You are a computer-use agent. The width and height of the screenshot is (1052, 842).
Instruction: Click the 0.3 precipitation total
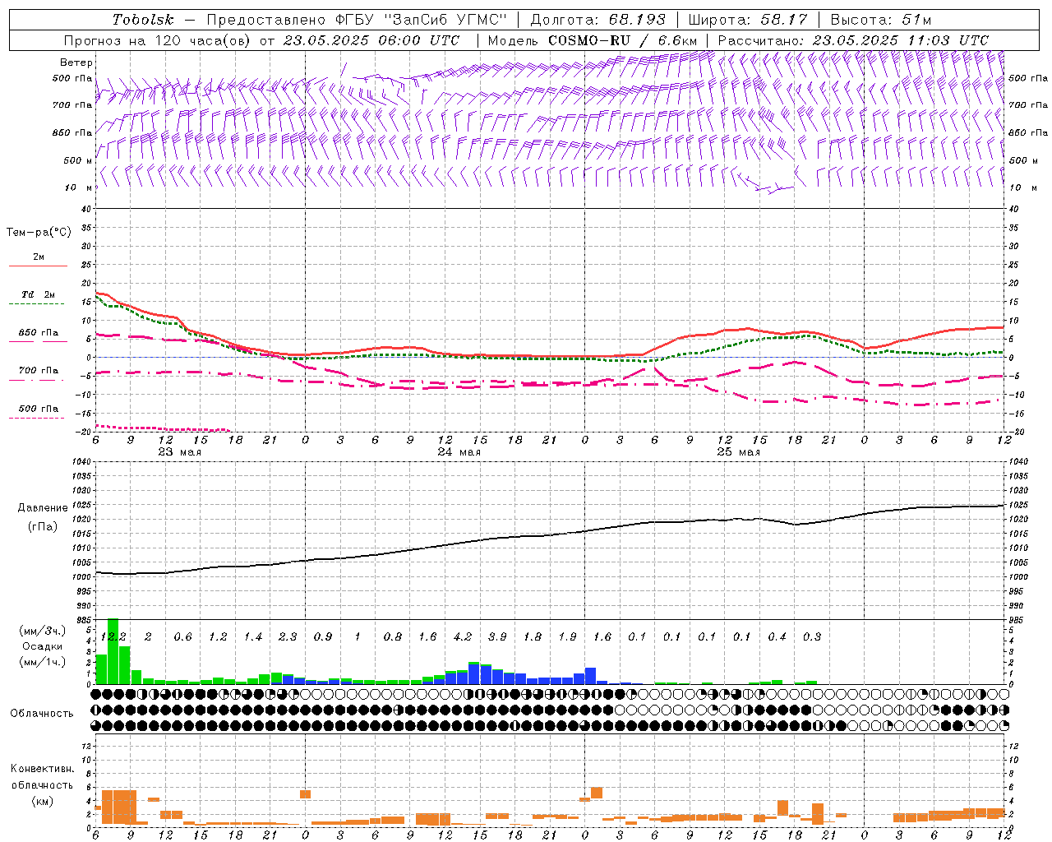coord(812,637)
